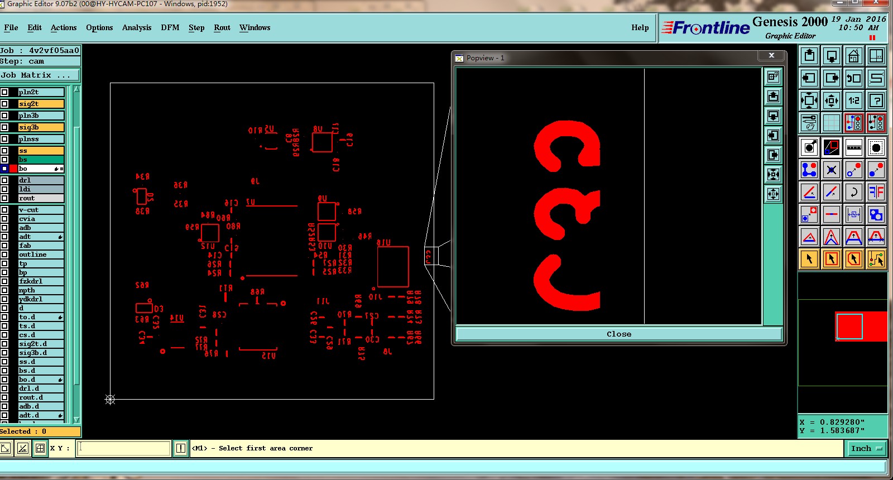Viewport: 893px width, 480px height.
Task: Click the rotate curved arrow icon
Action: [854, 192]
